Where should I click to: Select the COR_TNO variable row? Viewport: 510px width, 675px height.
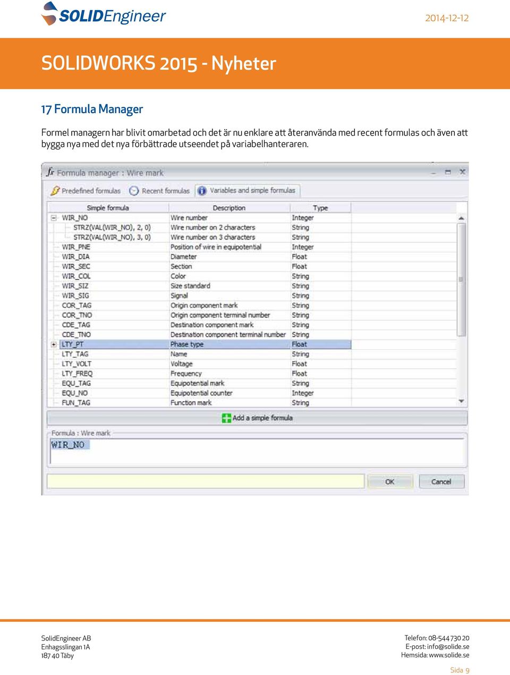pos(200,315)
